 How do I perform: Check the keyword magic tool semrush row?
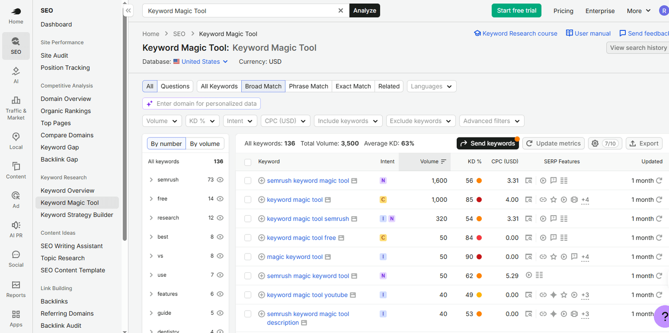[248, 219]
